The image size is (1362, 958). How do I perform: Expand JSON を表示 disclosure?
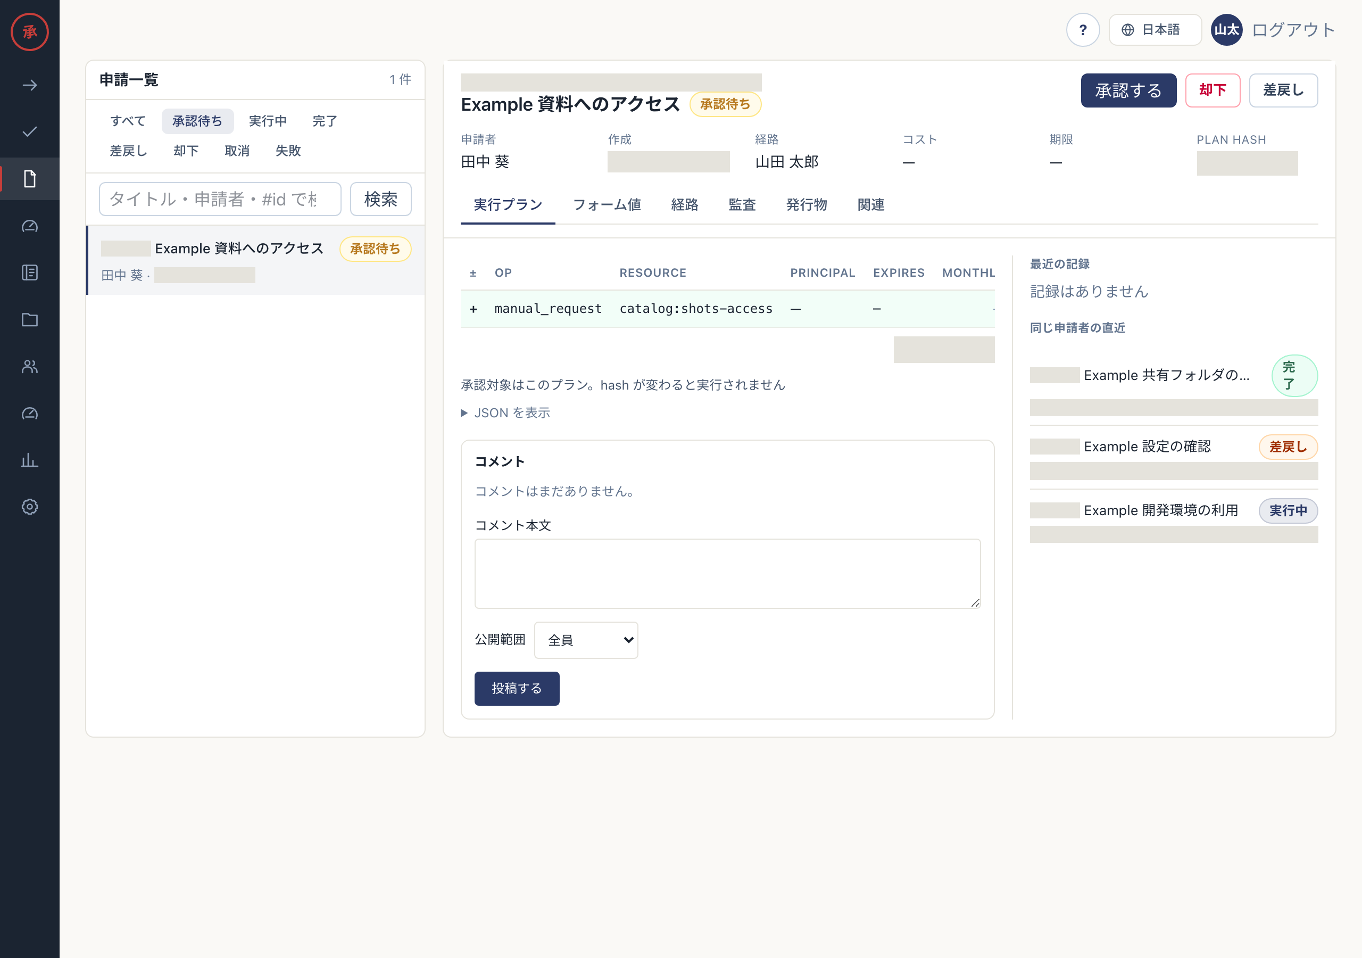[506, 412]
